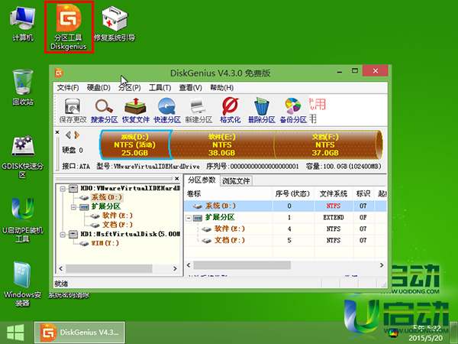Click the 序号(状态) column header
The height and width of the screenshot is (344, 458).
tap(293, 193)
